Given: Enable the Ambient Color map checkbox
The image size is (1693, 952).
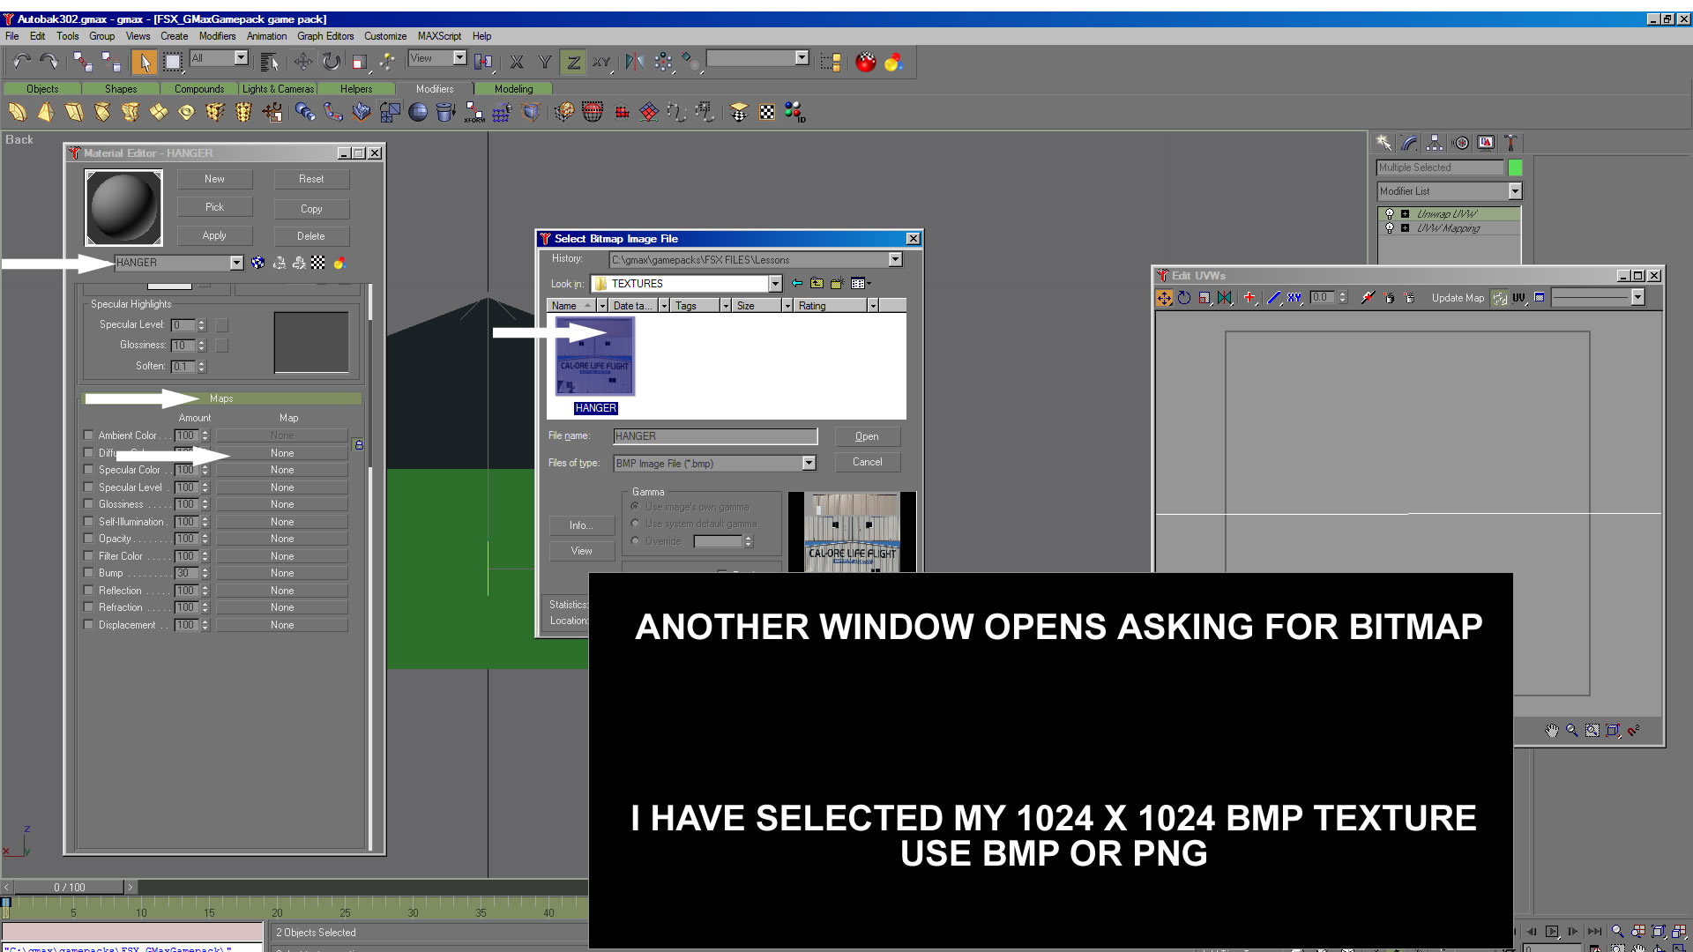Looking at the screenshot, I should click(88, 435).
